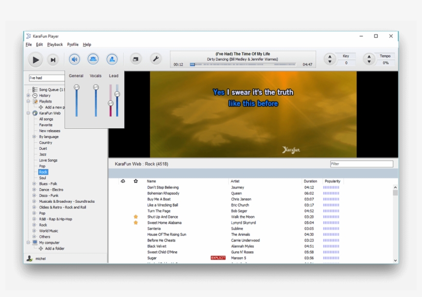422x297 pixels.
Task: Open settings with the wrench icon
Action: [155, 59]
